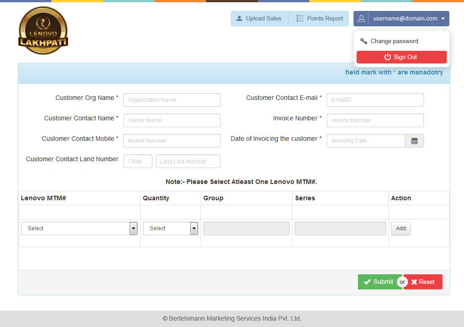Click the list icon in Points Report
This screenshot has width=464, height=327.
(300, 19)
